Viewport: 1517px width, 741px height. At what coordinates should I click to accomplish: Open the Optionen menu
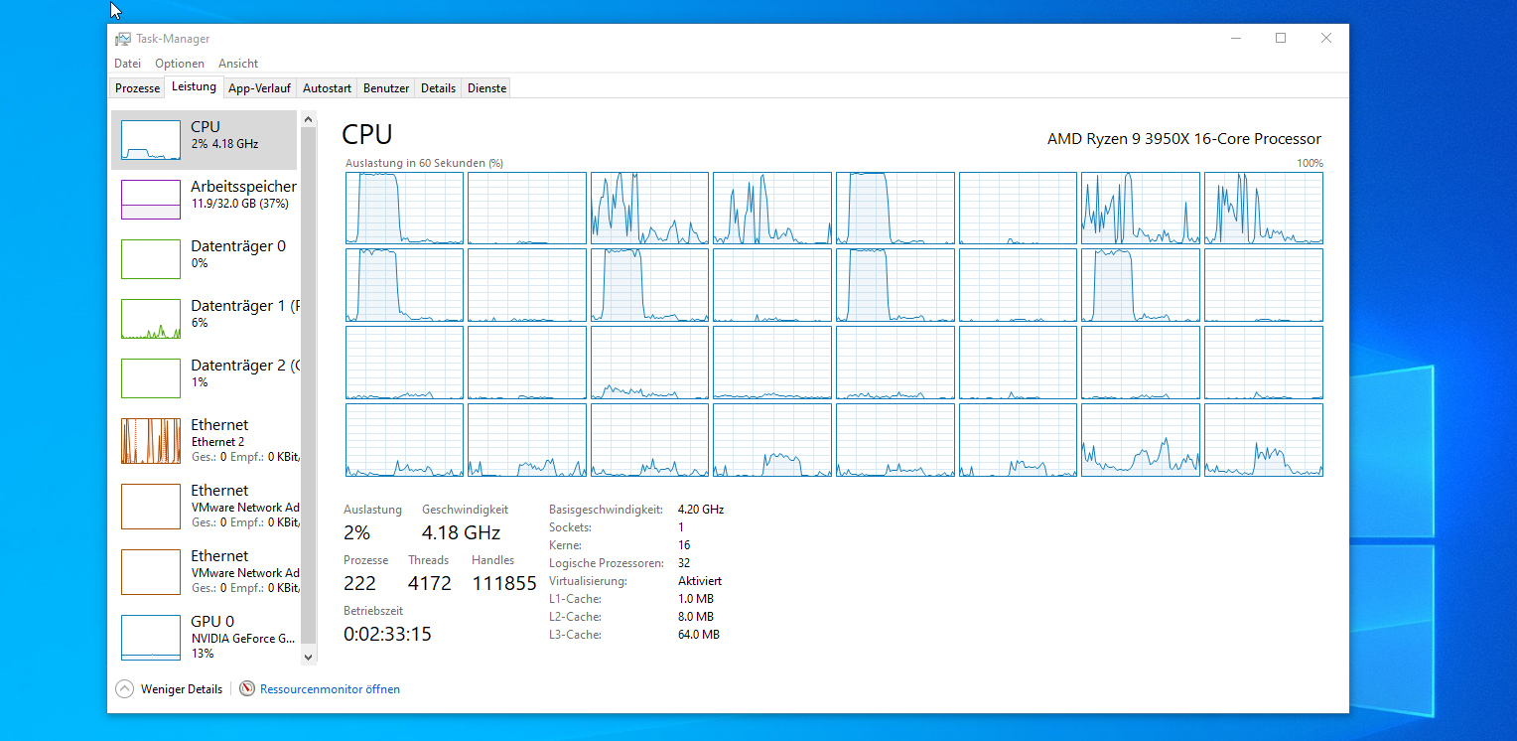(180, 63)
